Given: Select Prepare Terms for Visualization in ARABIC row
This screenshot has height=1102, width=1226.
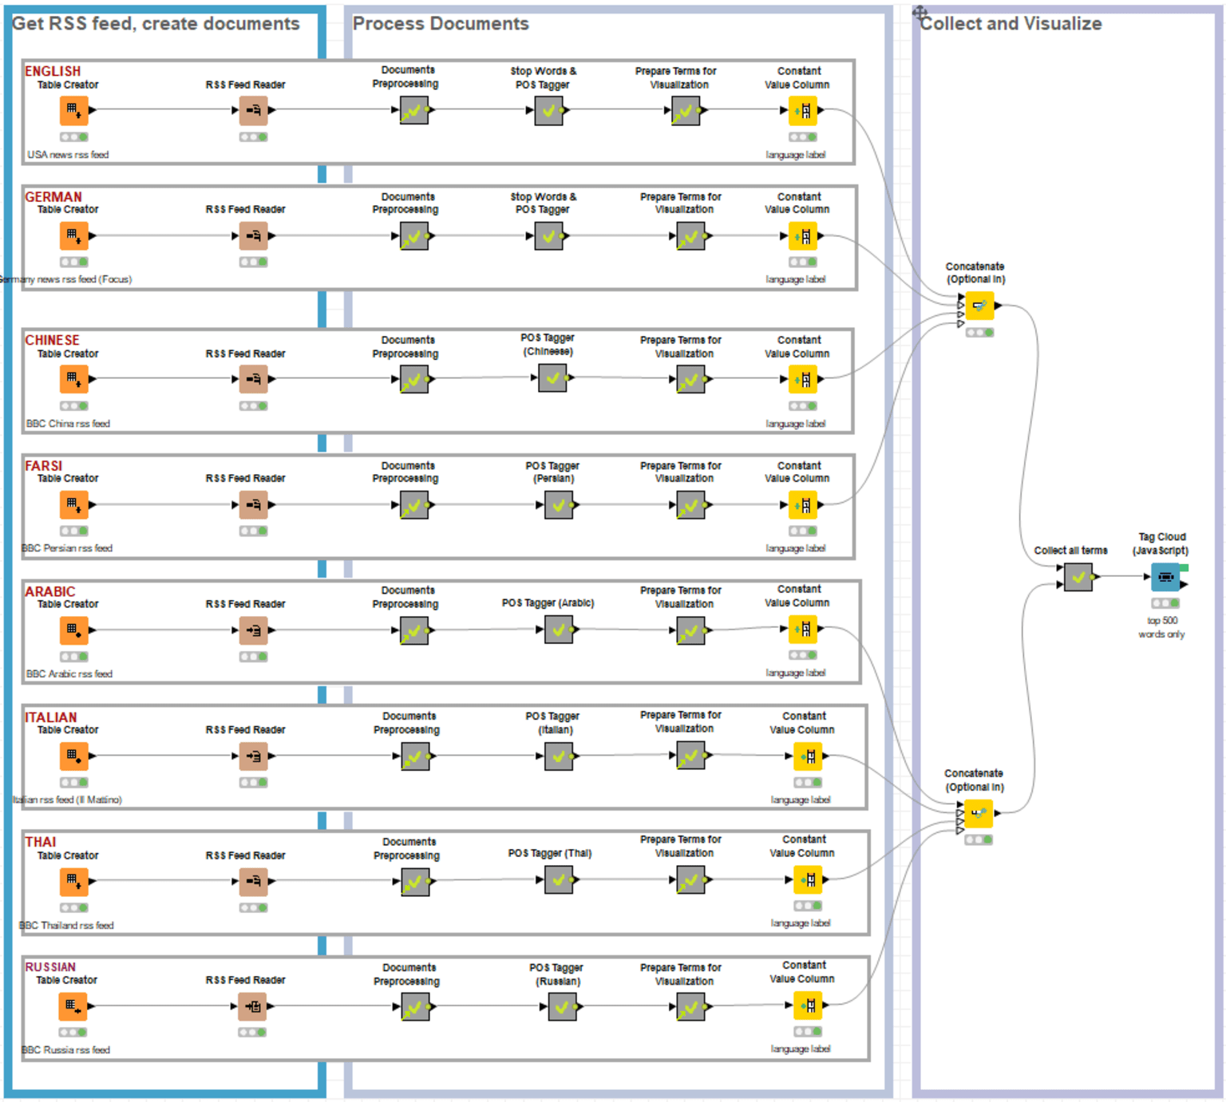Looking at the screenshot, I should click(x=690, y=630).
